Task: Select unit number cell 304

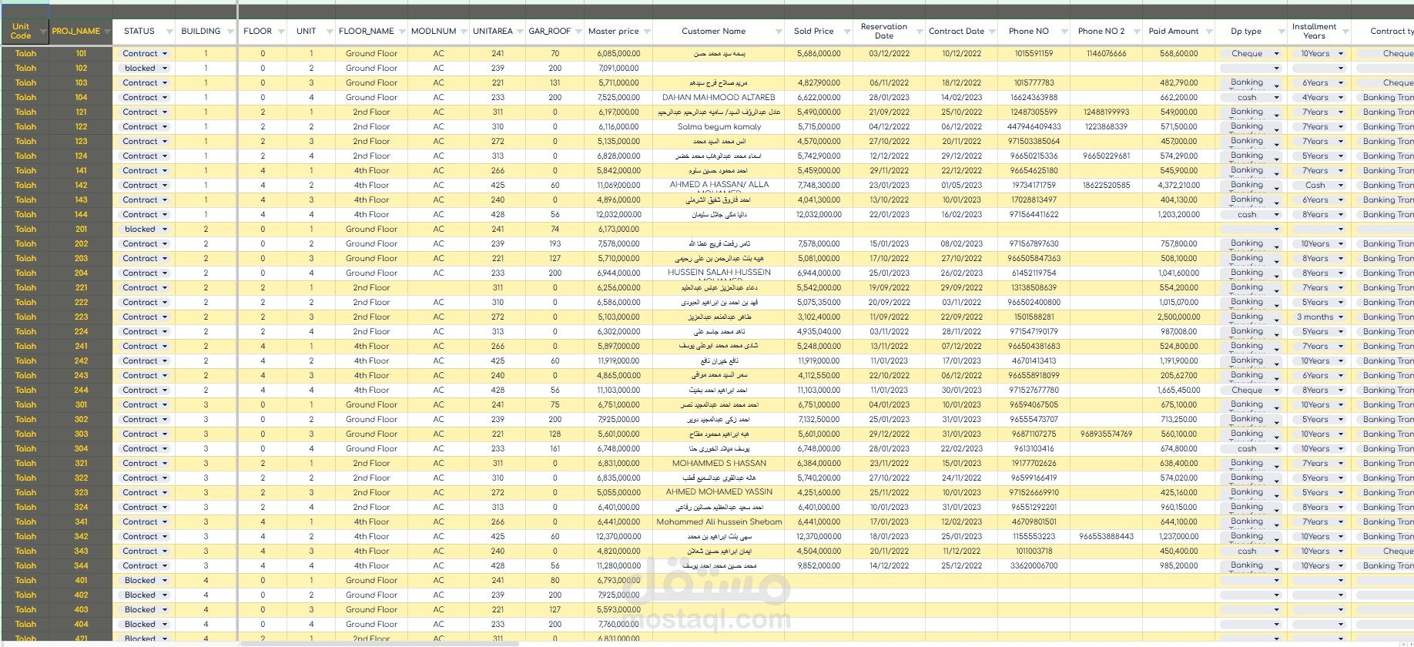Action: coord(81,449)
